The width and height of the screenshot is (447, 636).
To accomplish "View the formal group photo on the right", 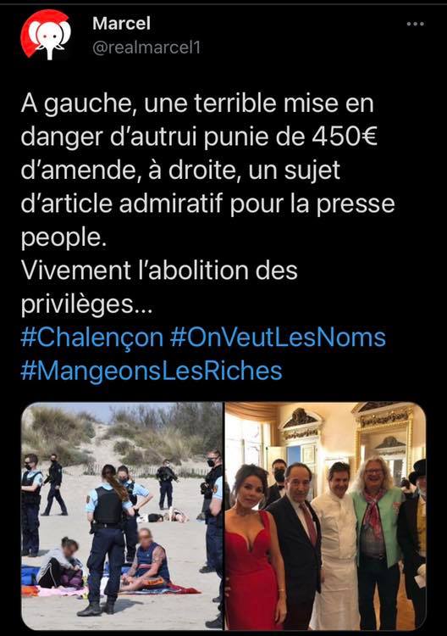I will (326, 516).
